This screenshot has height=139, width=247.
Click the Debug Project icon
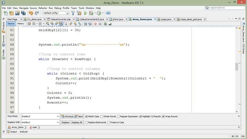click(x=91, y=13)
